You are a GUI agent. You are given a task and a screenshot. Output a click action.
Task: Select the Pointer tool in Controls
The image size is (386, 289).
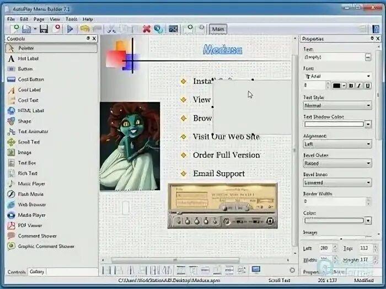(x=51, y=48)
